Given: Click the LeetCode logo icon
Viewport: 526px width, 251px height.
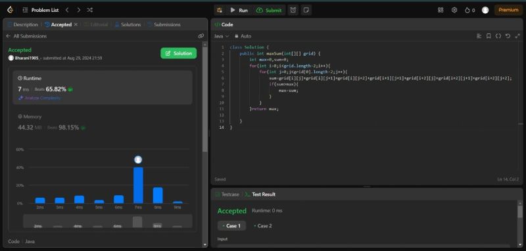Looking at the screenshot, I should click(10, 10).
